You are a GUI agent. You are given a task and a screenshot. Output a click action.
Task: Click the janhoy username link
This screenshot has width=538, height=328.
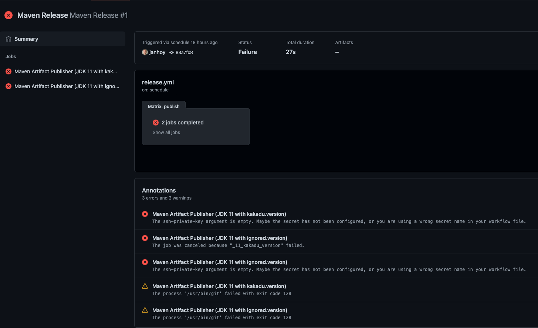click(x=157, y=52)
